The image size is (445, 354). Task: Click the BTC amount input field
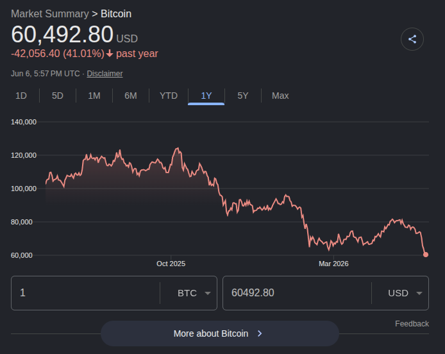(85, 293)
